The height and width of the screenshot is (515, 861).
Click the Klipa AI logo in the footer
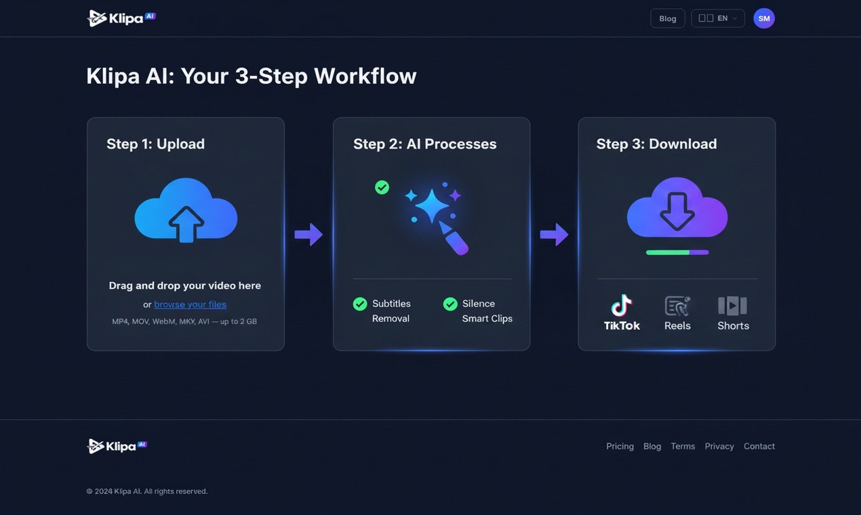(x=117, y=445)
